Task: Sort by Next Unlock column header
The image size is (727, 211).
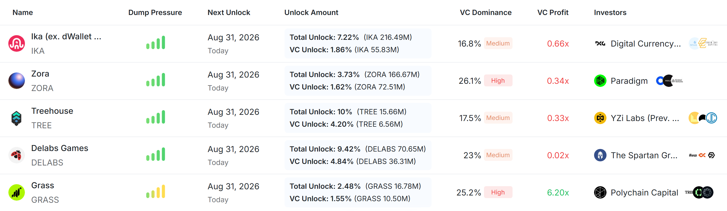Action: (229, 12)
